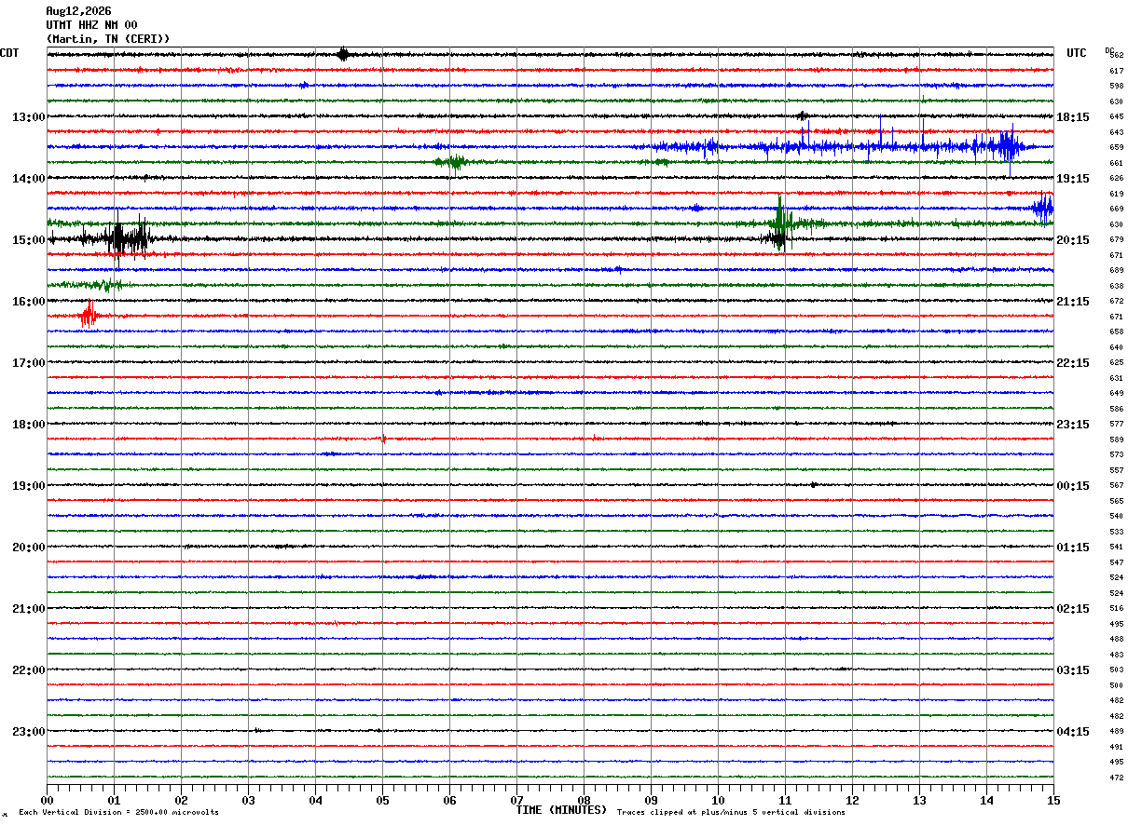The height and width of the screenshot is (825, 1128).
Task: Click the red event burst below the 16:00 trace
Action: [89, 316]
